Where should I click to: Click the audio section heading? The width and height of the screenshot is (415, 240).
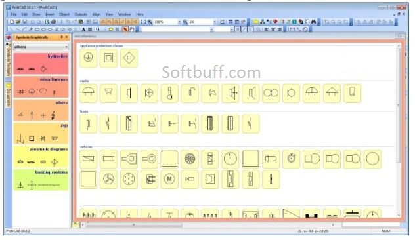pos(84,81)
